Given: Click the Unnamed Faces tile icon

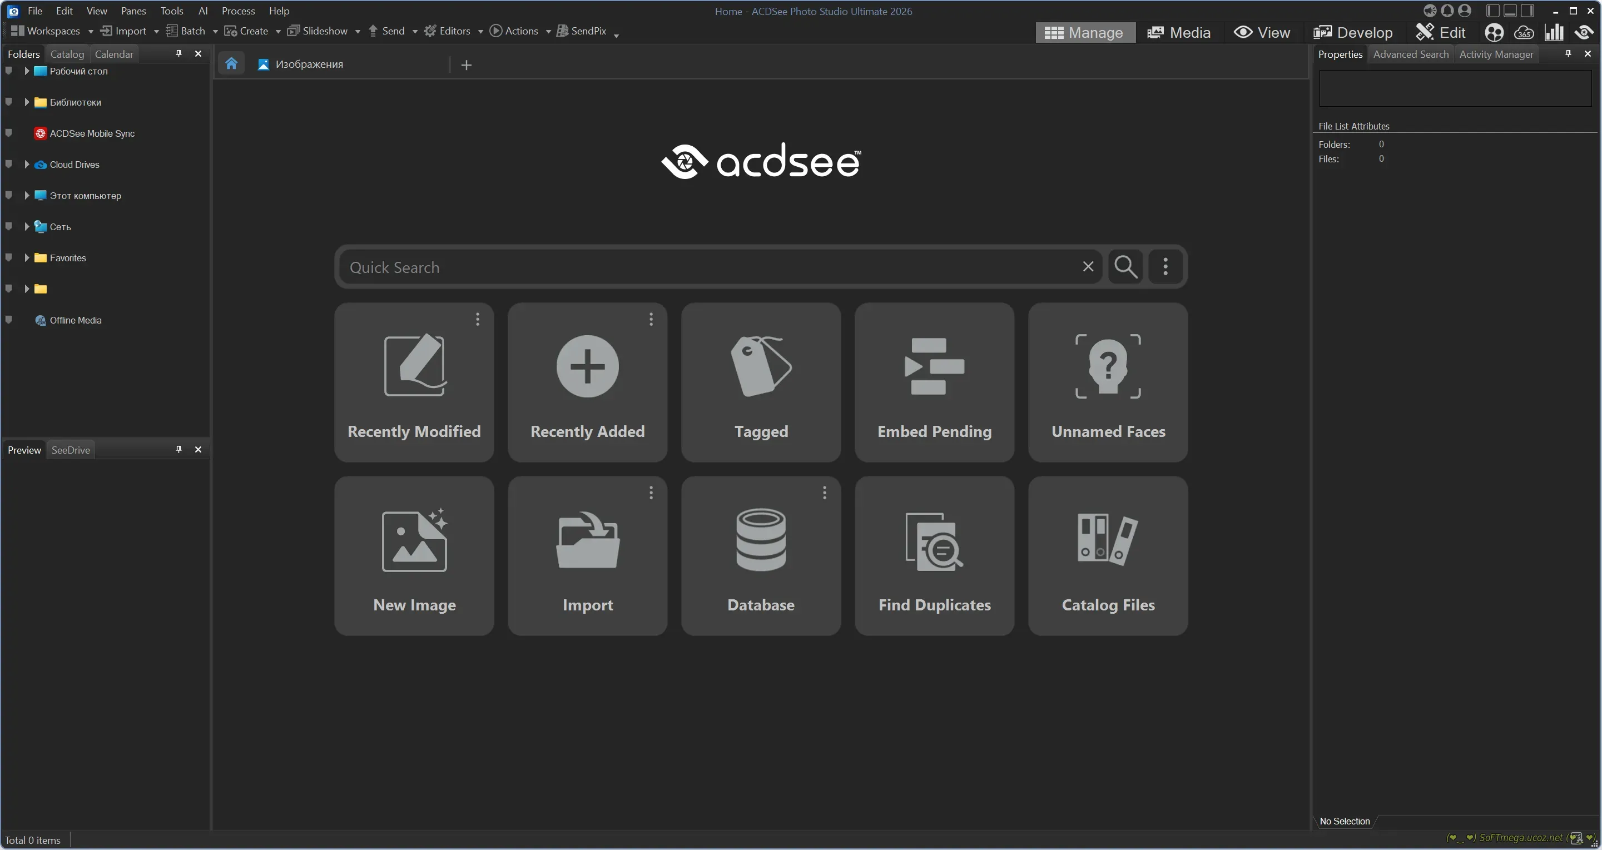Looking at the screenshot, I should (x=1108, y=366).
